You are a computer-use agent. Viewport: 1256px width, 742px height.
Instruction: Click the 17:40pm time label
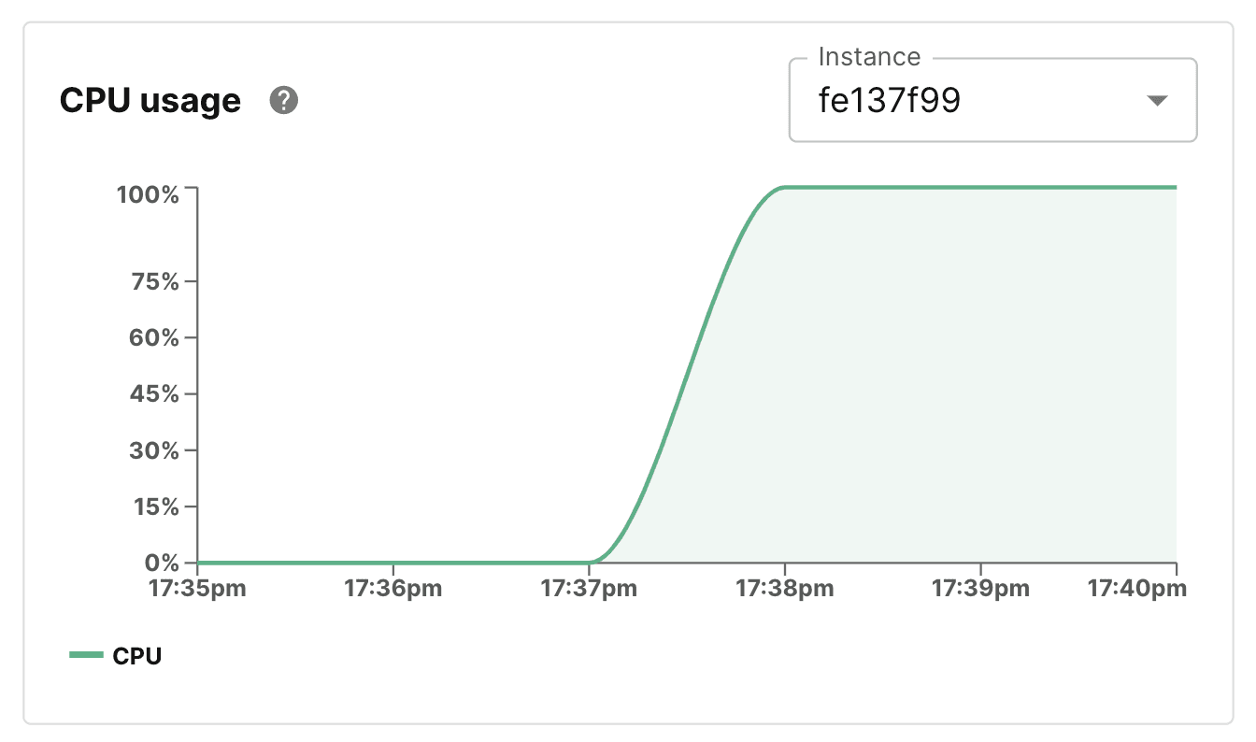pos(1135,589)
